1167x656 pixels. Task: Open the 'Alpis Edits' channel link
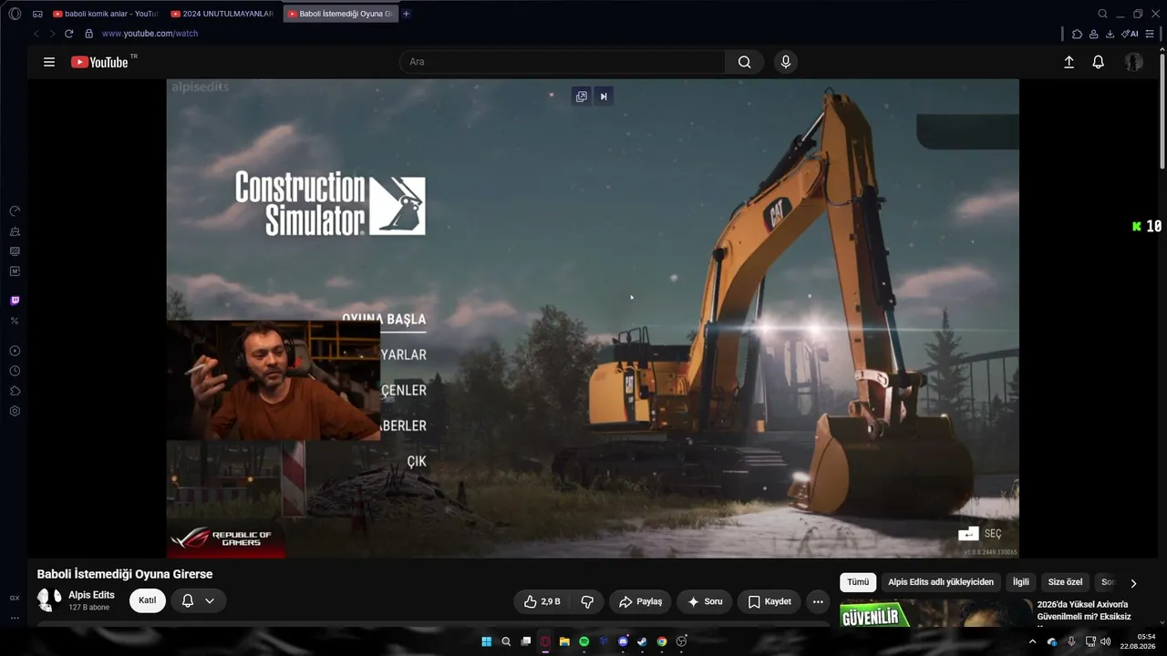(x=91, y=595)
